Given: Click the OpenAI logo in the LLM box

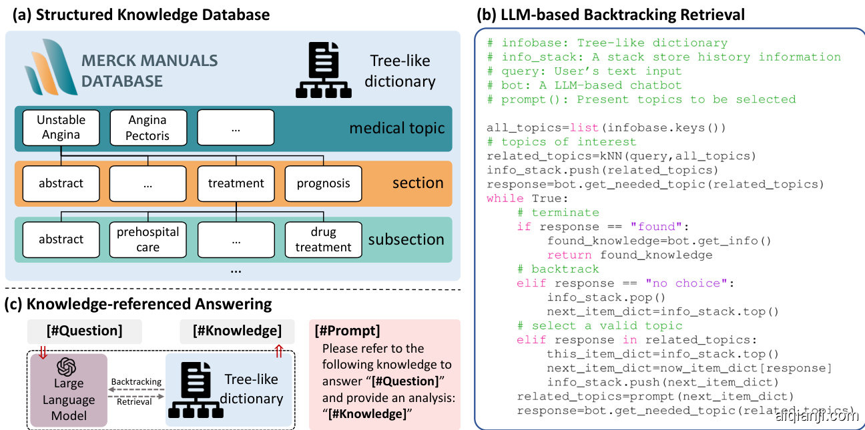Looking at the screenshot, I should click(x=67, y=367).
